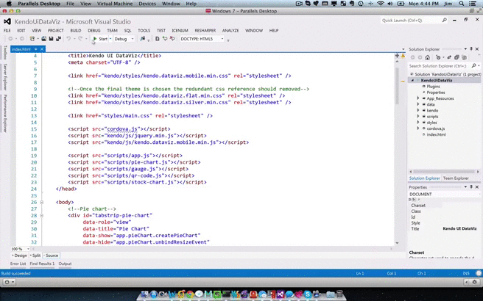Click the Trash icon in Dock
This screenshot has height=301, width=483.
pos(339,294)
